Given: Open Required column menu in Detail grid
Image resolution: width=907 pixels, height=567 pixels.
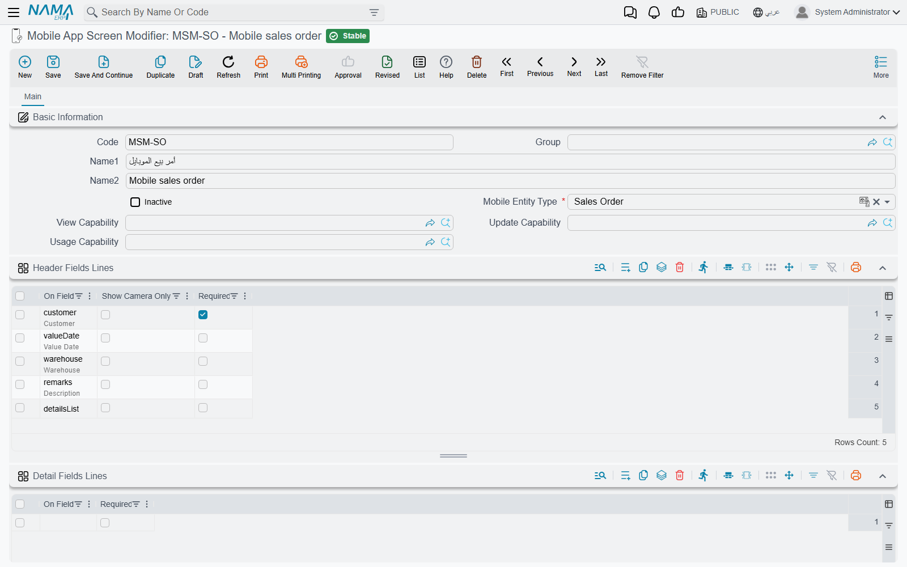Looking at the screenshot, I should click(147, 504).
